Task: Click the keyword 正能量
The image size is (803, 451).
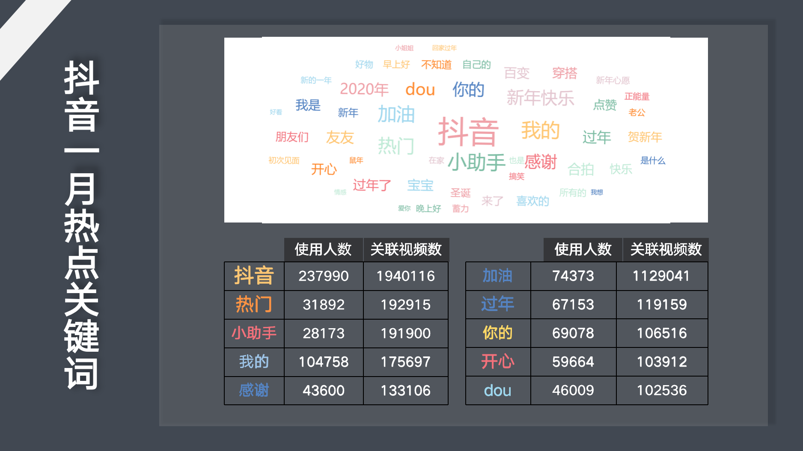Action: click(x=637, y=96)
